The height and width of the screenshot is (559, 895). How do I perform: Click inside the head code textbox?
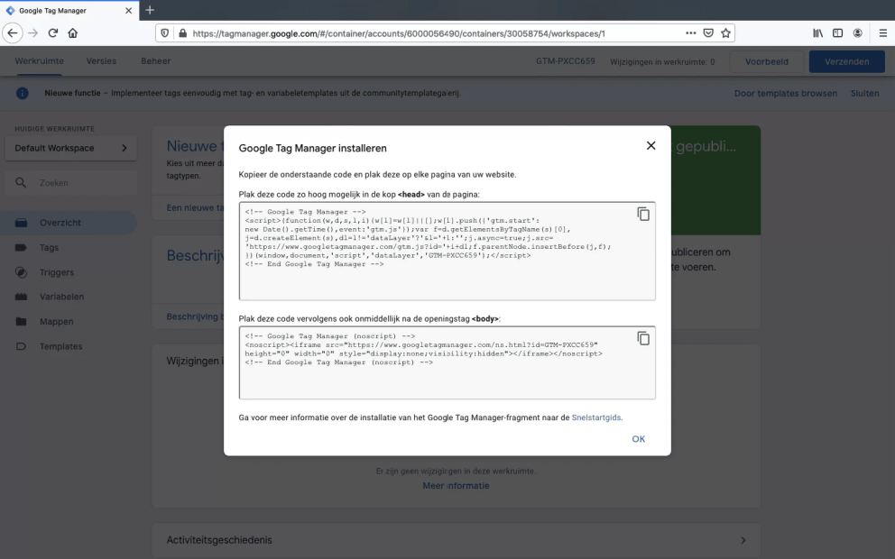(x=447, y=251)
